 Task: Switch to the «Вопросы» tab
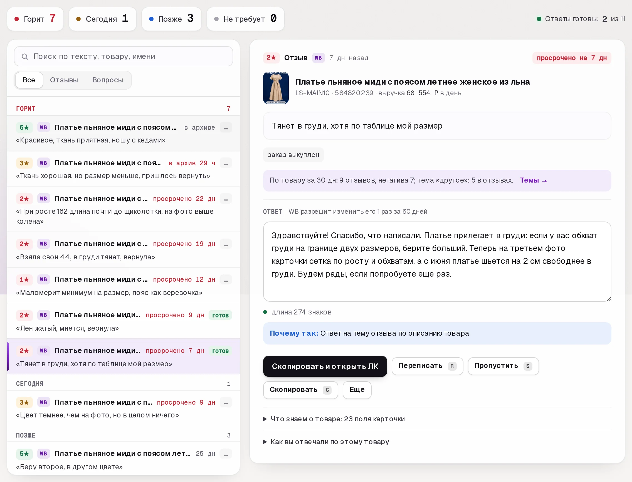(108, 80)
